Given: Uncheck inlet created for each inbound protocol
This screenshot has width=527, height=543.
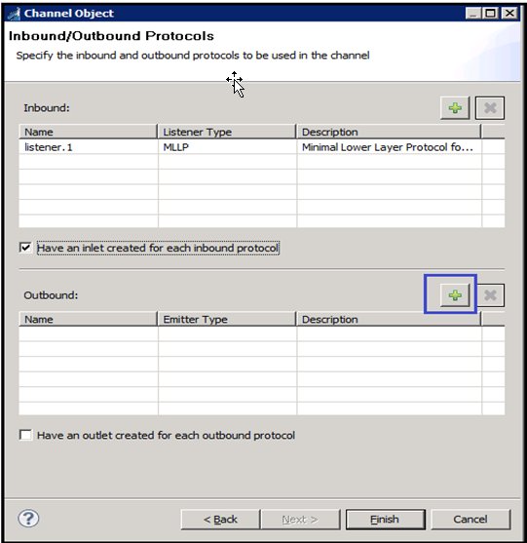Looking at the screenshot, I should coord(25,248).
